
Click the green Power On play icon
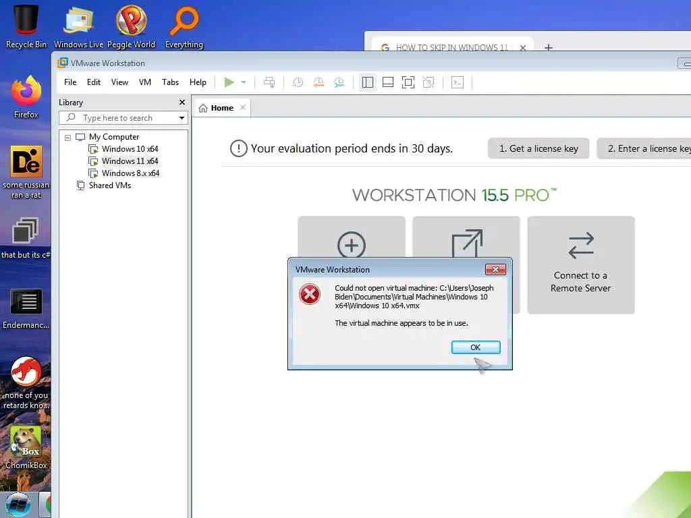(229, 82)
